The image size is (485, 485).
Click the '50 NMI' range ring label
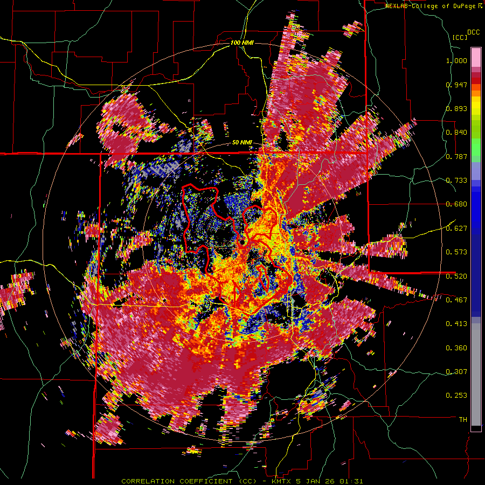click(x=242, y=143)
